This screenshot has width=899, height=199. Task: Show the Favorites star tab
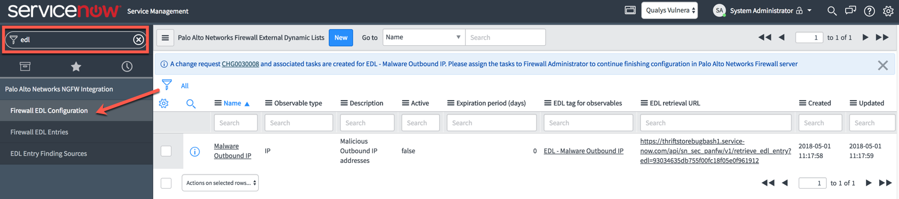click(76, 66)
